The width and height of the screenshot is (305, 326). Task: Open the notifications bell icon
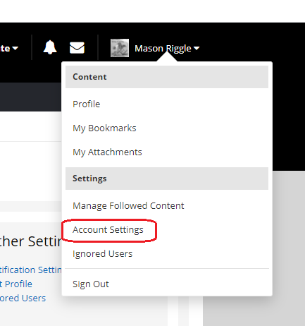[50, 47]
